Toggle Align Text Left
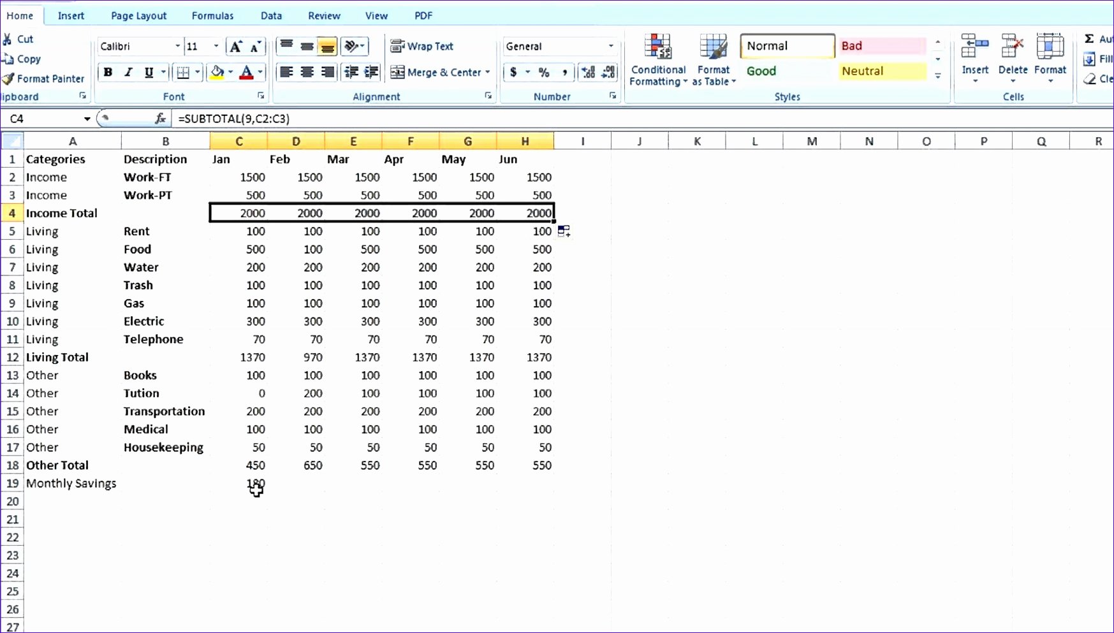1114x633 pixels. point(287,72)
